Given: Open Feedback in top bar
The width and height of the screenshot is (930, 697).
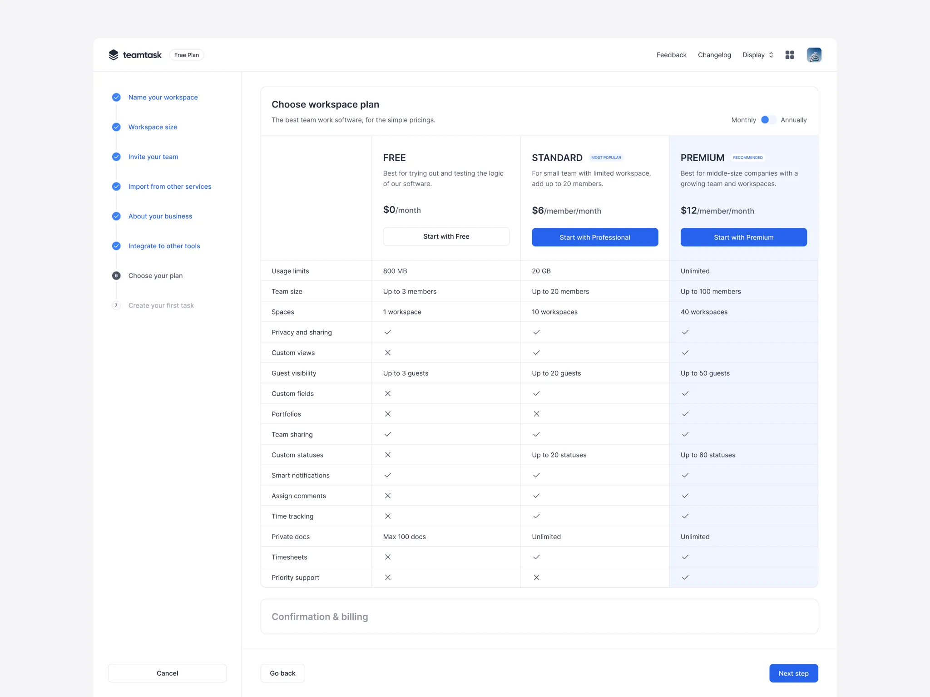Looking at the screenshot, I should [x=671, y=55].
